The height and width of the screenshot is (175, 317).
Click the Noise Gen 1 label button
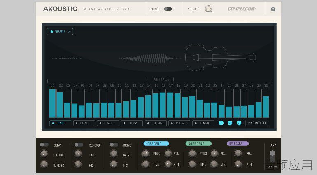point(156,143)
